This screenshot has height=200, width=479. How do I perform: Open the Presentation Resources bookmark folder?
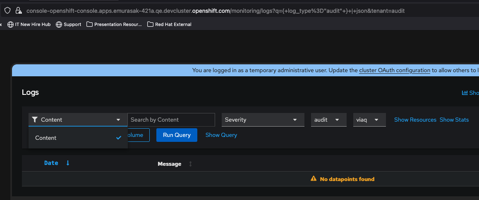114,24
